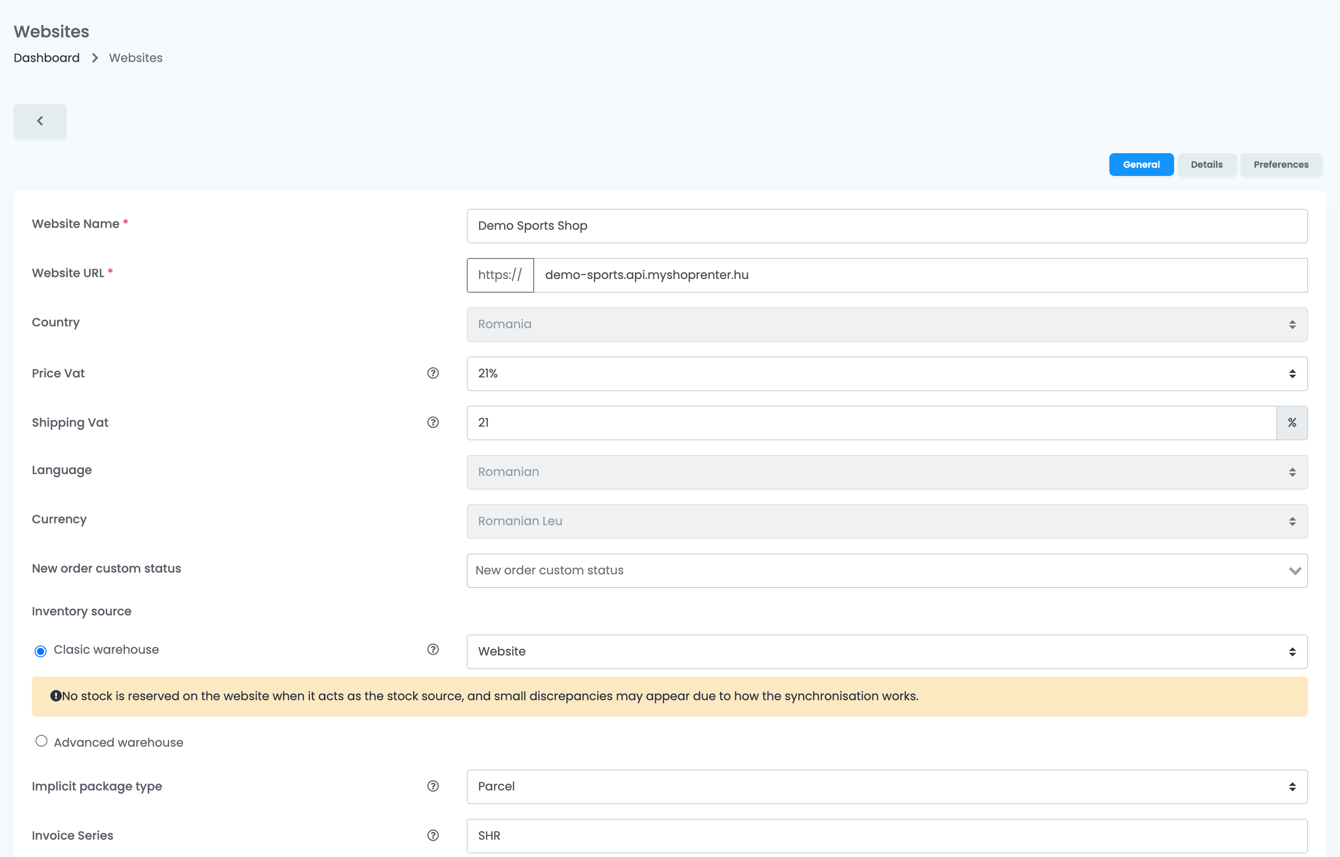This screenshot has height=857, width=1340.
Task: Click the Websites breadcrumb item
Action: 136,58
